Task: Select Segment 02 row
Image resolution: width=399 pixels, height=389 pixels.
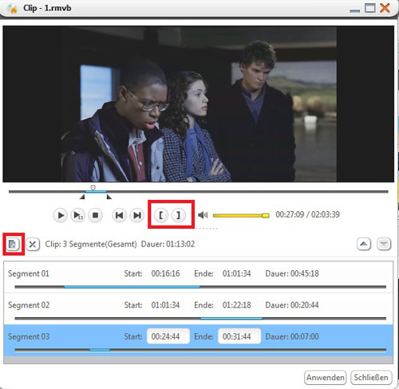Action: 198,308
